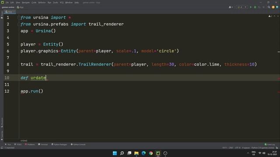Open the Python Packages tool window tab
Image resolution: width=280 pixels, height=157 pixels.
(59, 144)
